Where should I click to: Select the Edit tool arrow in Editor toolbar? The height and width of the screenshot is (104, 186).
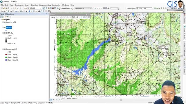point(58,17)
